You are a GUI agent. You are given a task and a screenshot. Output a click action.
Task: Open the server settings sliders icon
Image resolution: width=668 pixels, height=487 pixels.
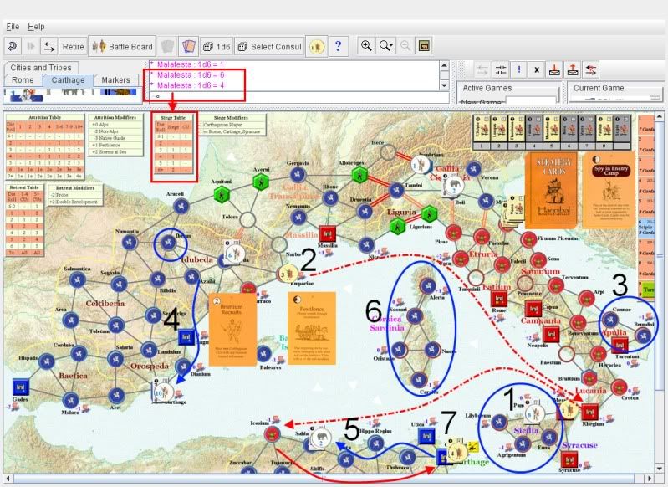(501, 69)
